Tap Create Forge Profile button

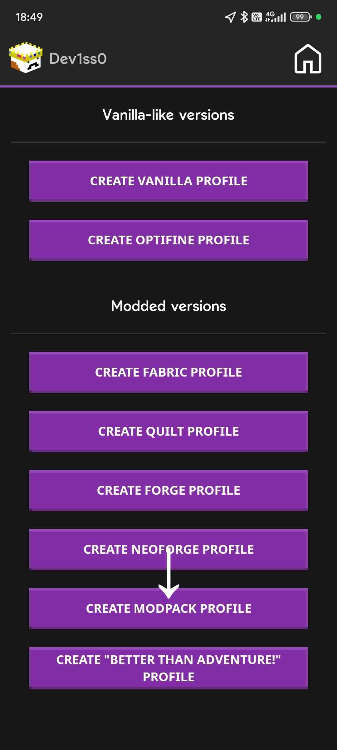(x=168, y=490)
